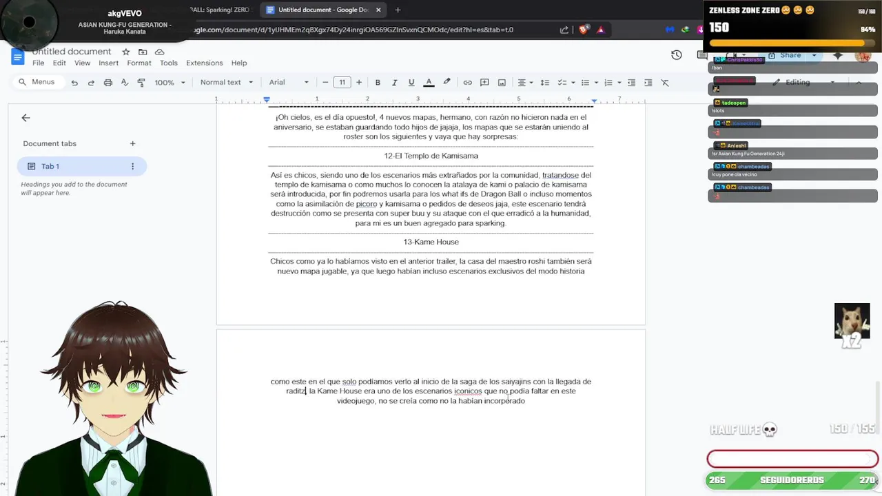The image size is (882, 496).
Task: Open the Help menu
Action: click(x=239, y=63)
